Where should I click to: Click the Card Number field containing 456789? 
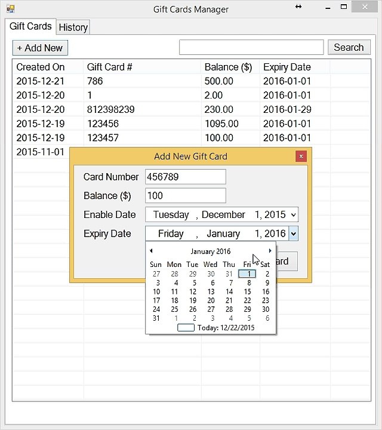click(x=186, y=177)
